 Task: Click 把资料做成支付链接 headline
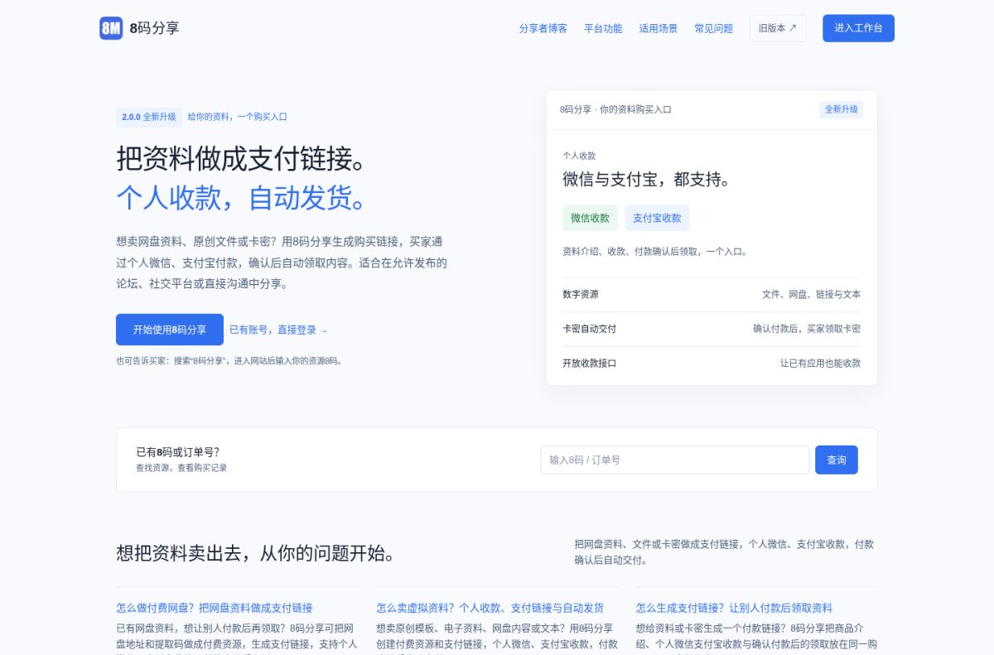(241, 157)
